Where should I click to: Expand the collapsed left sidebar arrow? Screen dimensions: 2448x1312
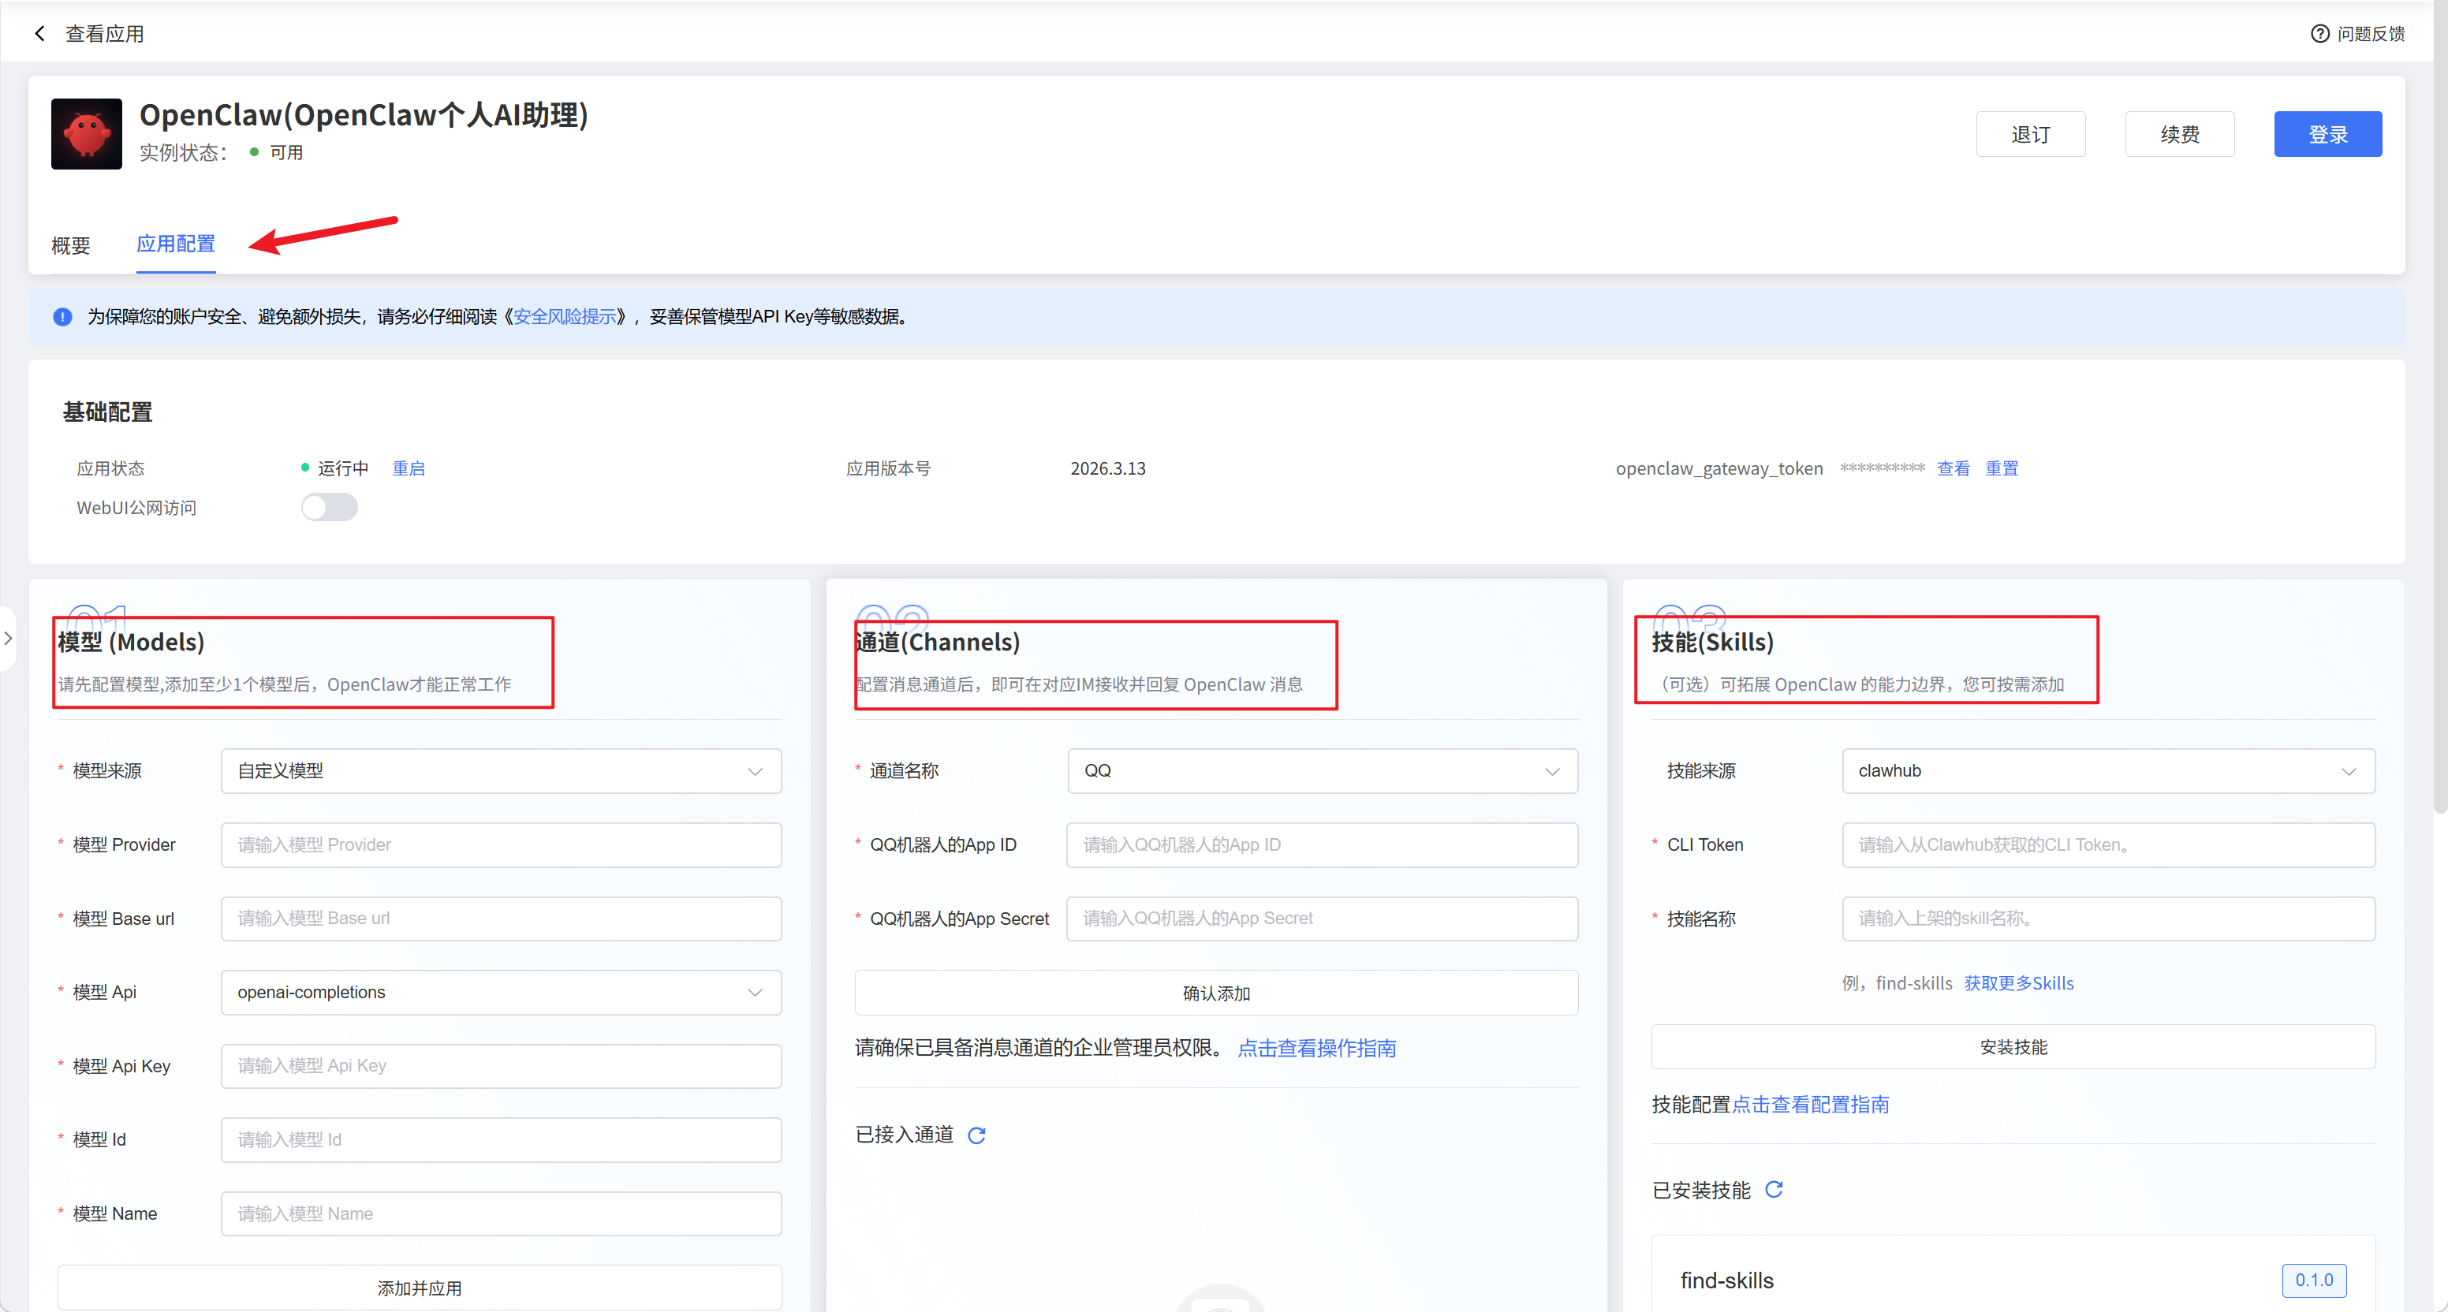9,639
